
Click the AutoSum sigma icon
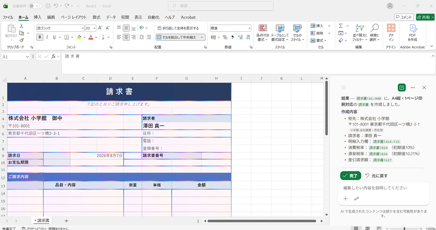[x=341, y=26]
